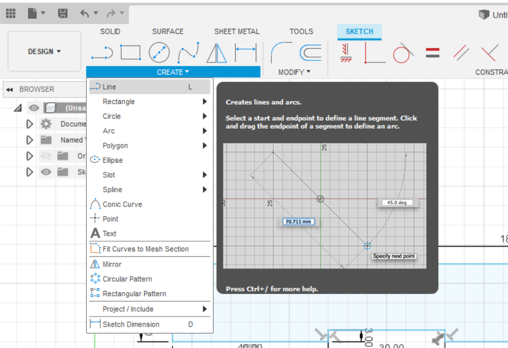The image size is (508, 348).
Task: Open the Arc submenu
Action: click(x=150, y=131)
